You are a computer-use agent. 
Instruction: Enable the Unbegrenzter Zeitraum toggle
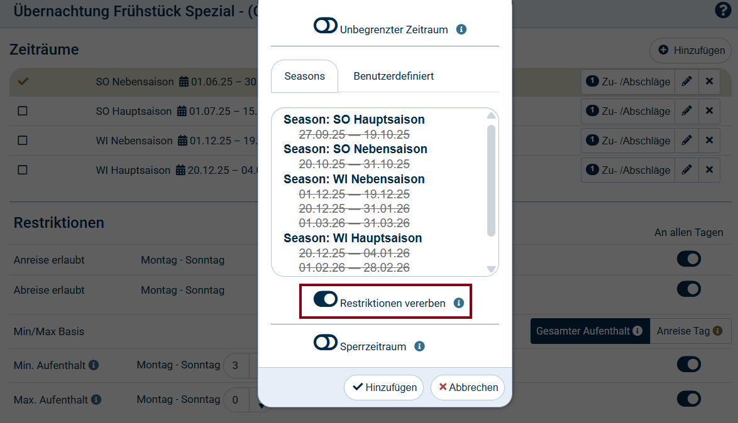click(x=326, y=26)
